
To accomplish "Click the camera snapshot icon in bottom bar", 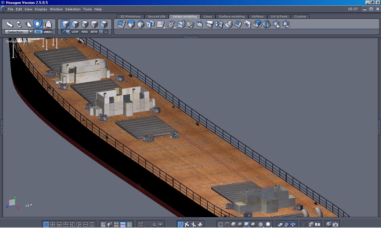I will 335,224.
